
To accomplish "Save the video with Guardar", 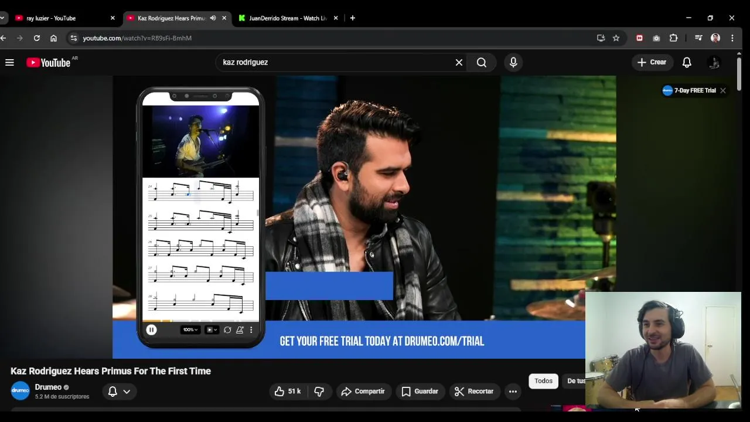I will [420, 391].
